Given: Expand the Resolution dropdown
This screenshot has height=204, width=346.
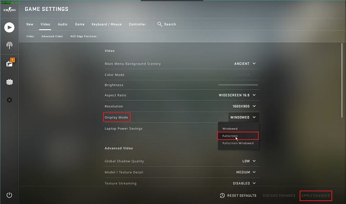Looking at the screenshot, I should (244, 106).
